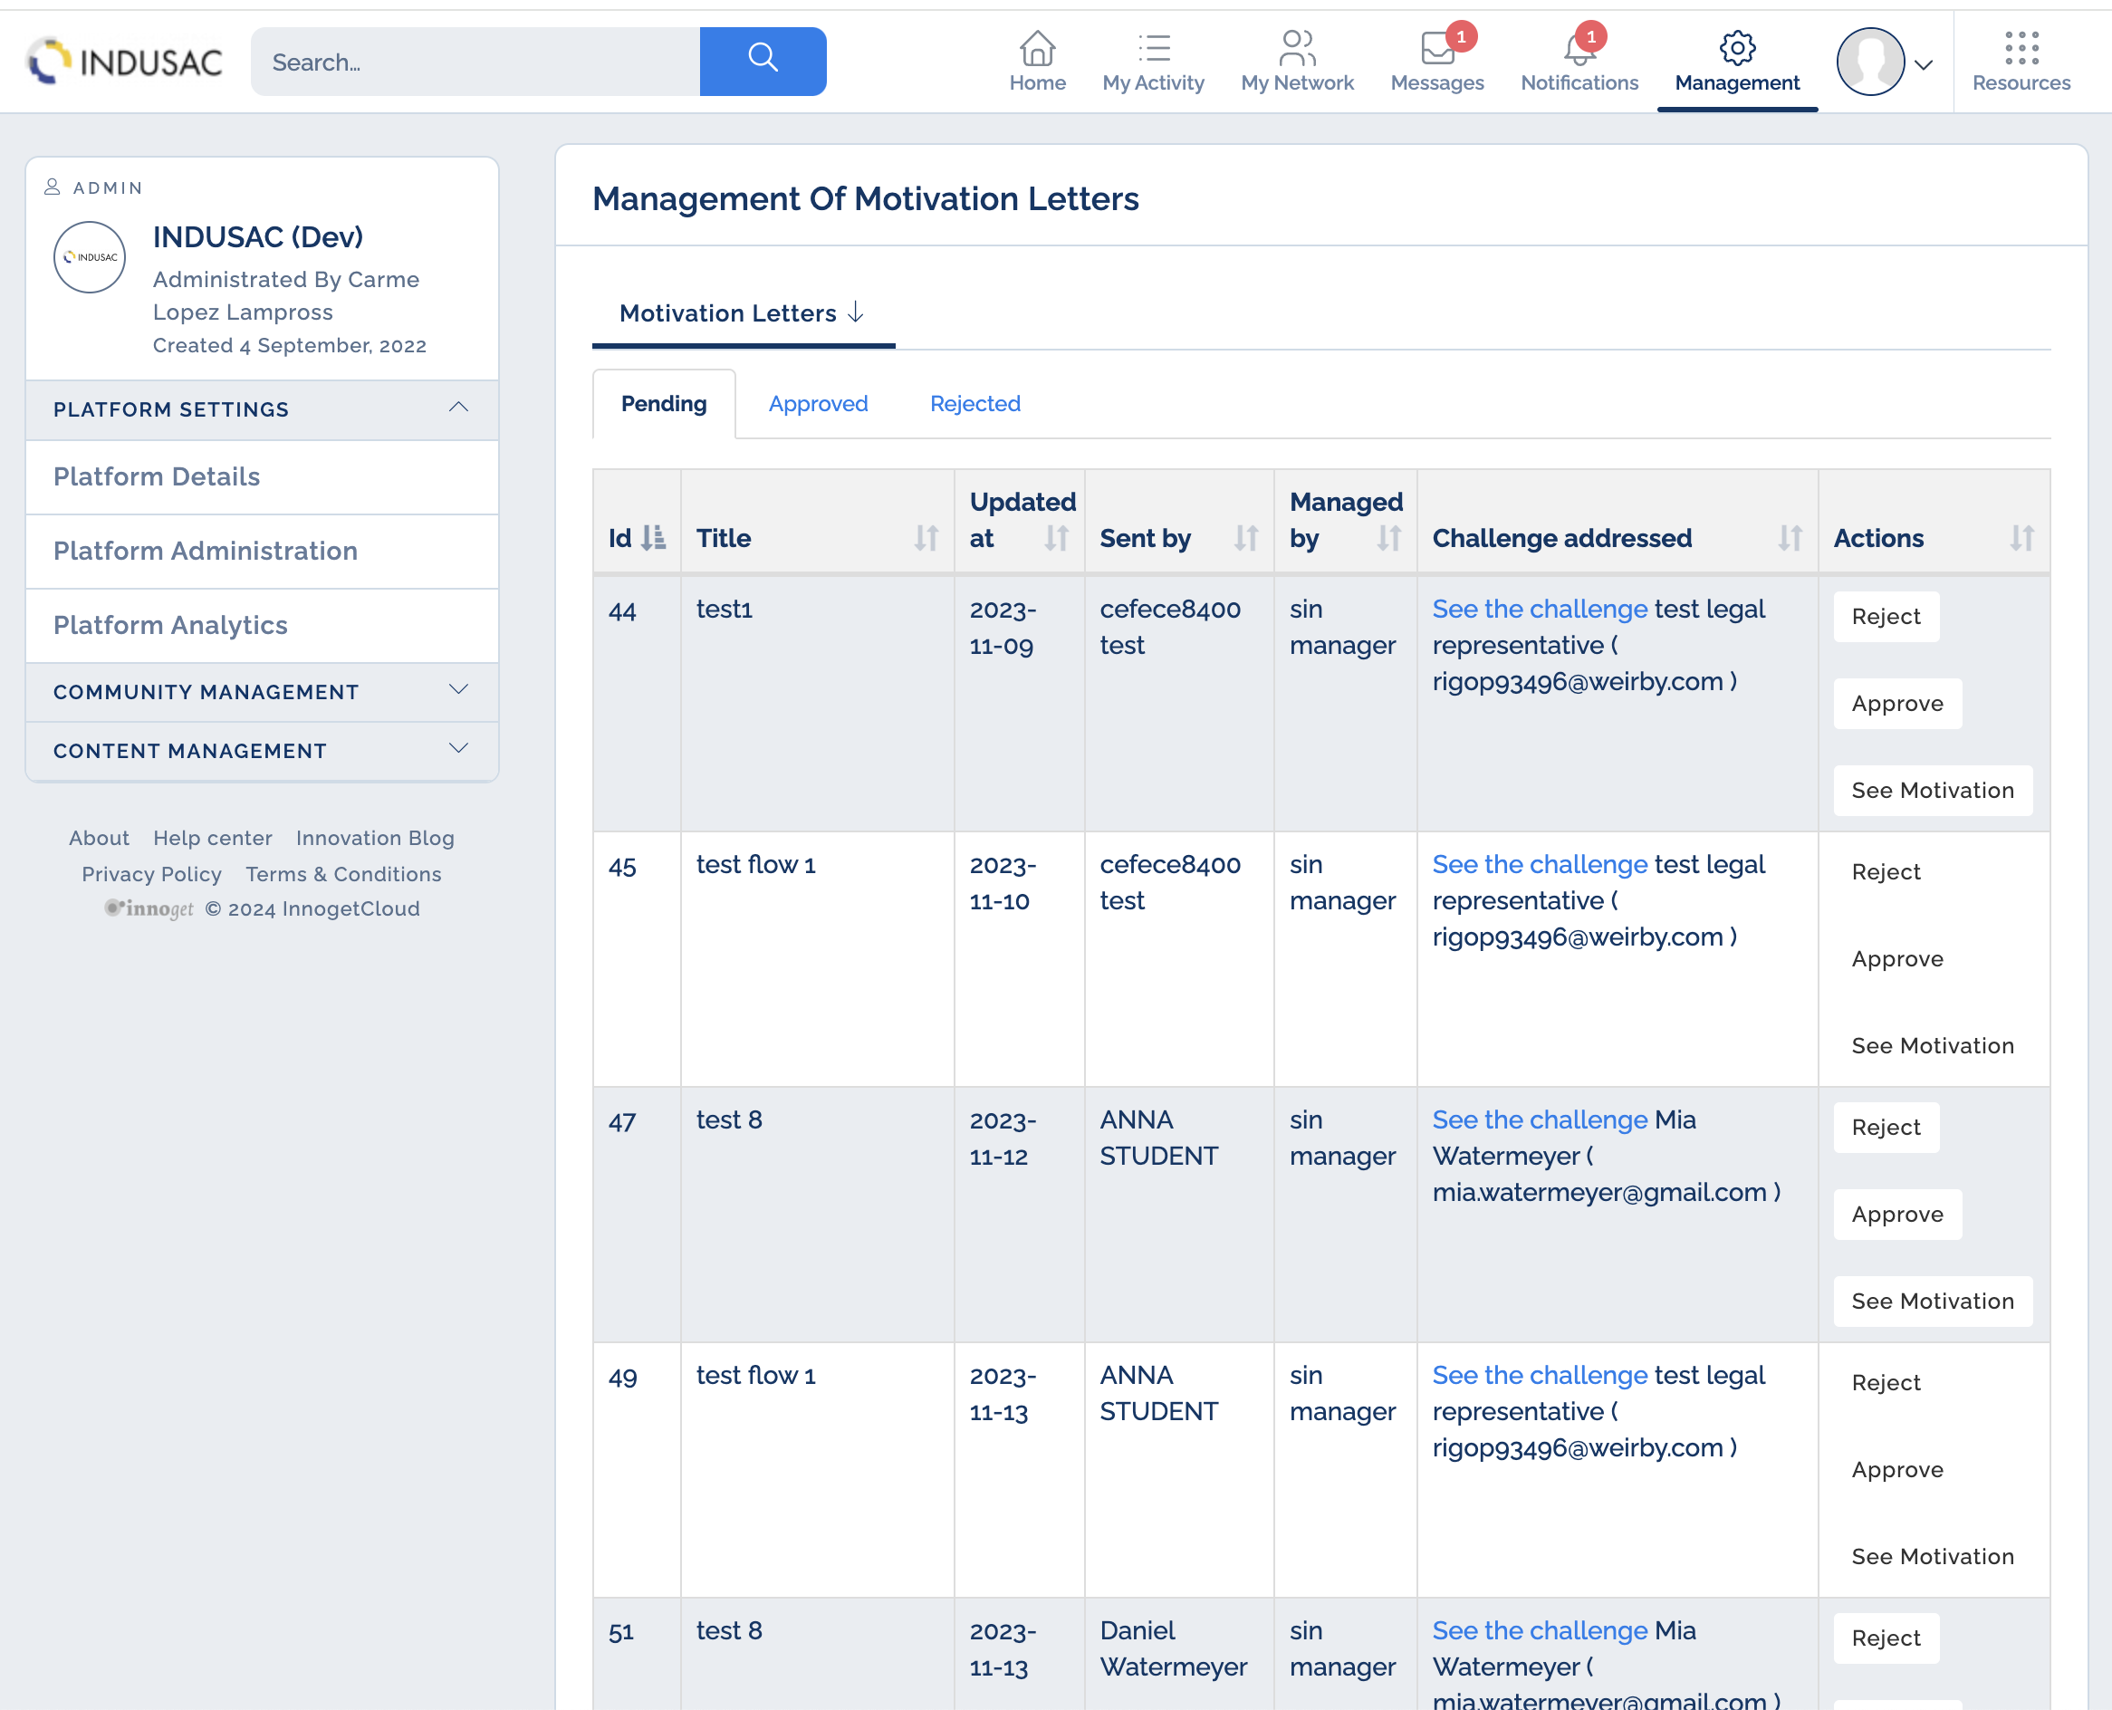Click into the Search input field

(475, 61)
